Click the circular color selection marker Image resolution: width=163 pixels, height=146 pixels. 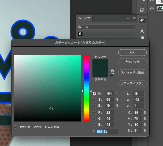pos(51,109)
